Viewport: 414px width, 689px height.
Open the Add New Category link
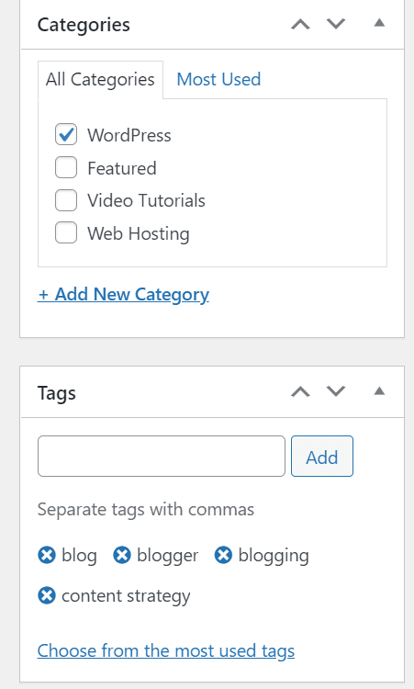(123, 294)
